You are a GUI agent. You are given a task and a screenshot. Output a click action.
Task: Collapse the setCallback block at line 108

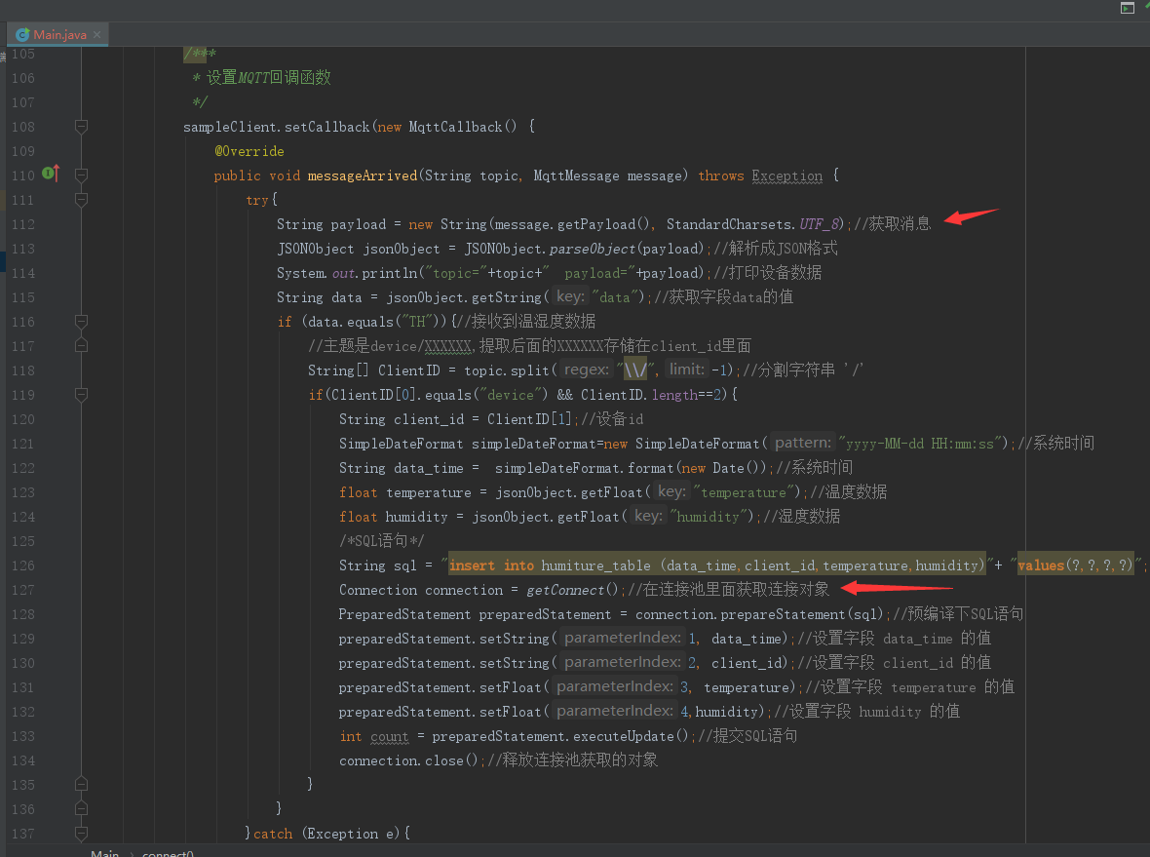[x=82, y=126]
